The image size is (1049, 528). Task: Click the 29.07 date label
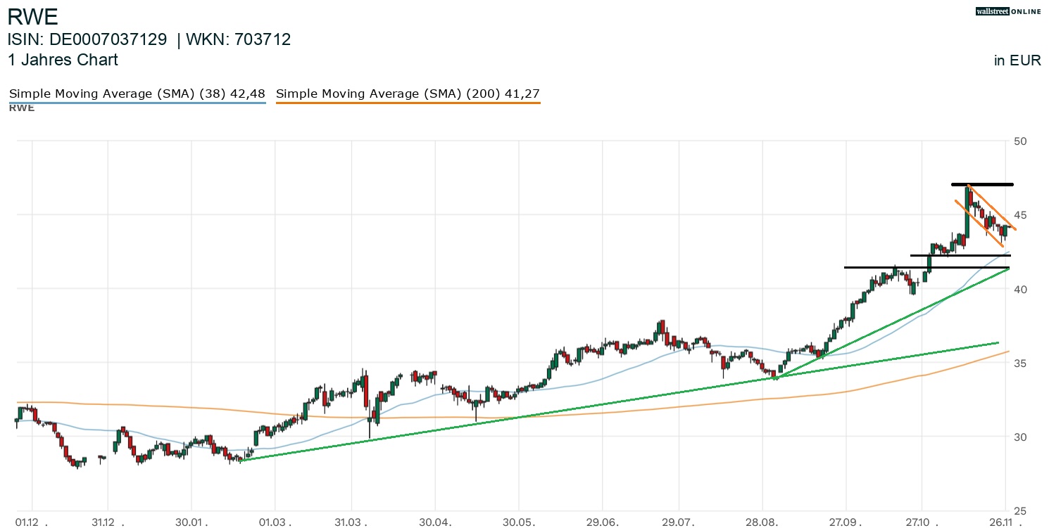tap(681, 522)
